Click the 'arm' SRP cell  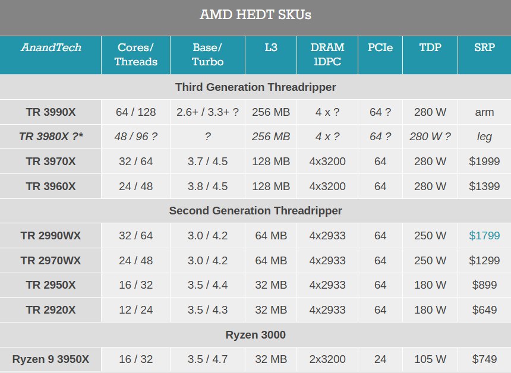click(x=484, y=112)
